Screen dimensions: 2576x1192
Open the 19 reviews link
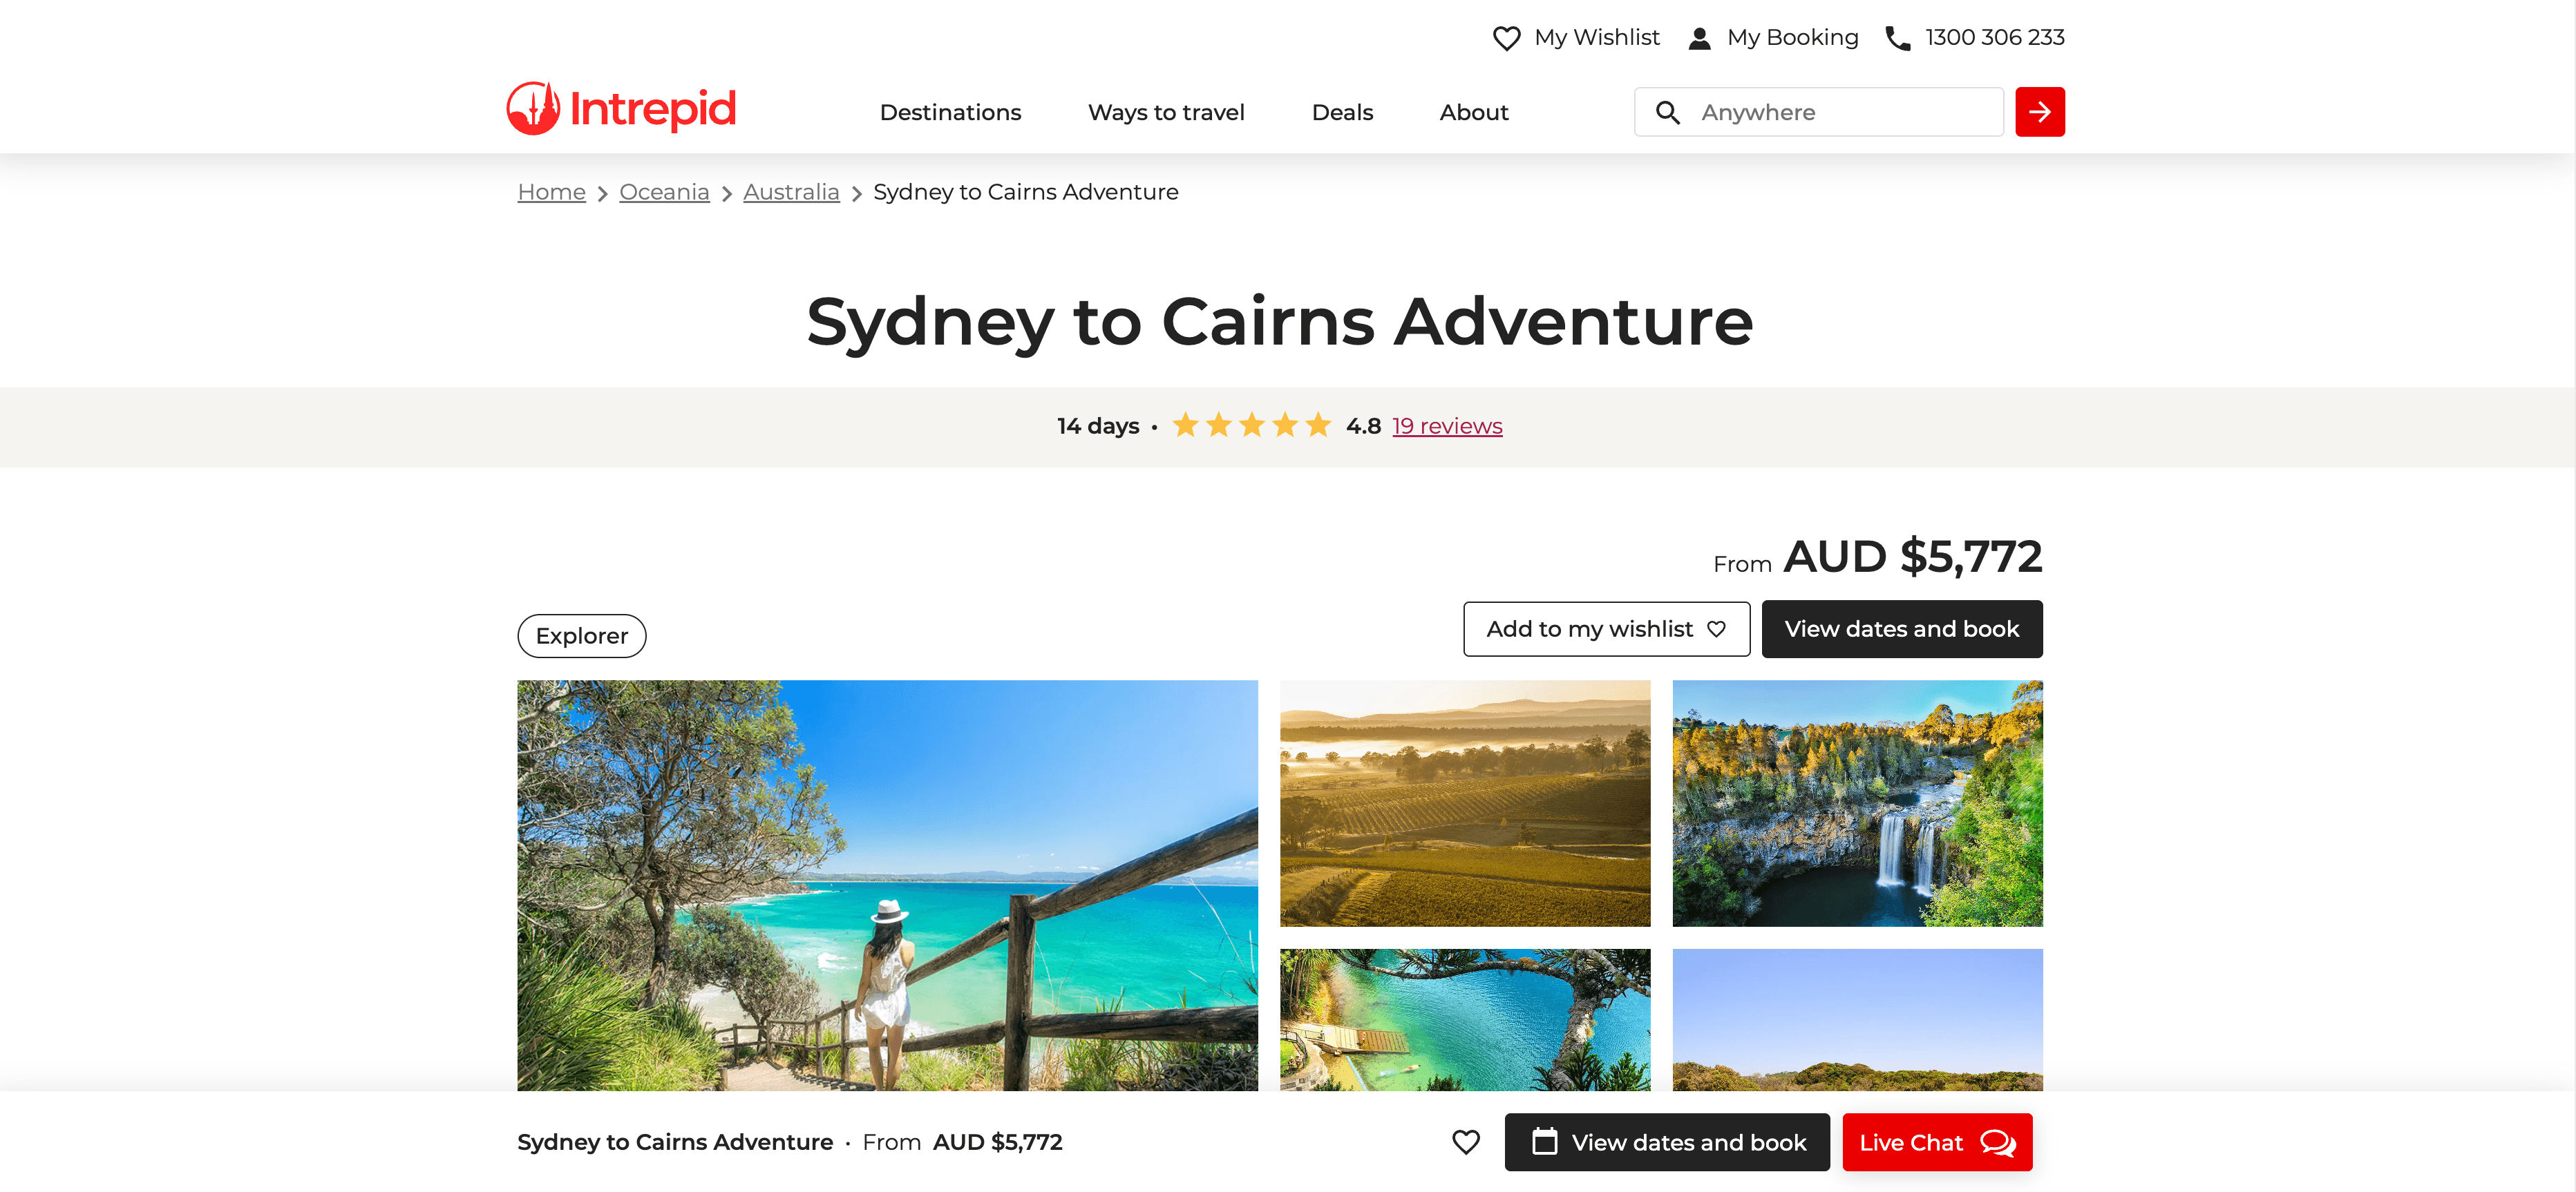tap(1447, 425)
